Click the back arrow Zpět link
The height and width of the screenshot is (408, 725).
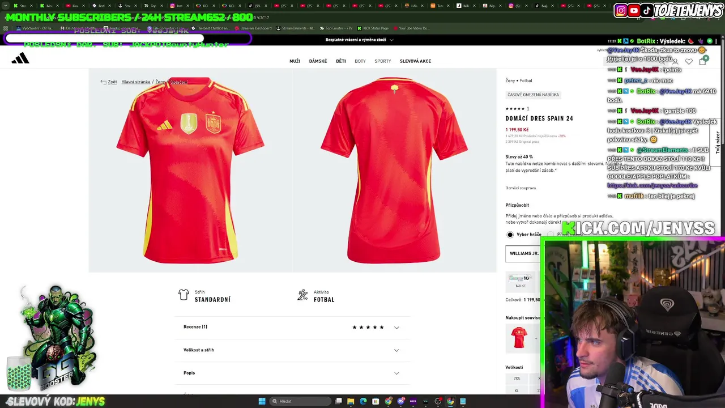coord(109,82)
